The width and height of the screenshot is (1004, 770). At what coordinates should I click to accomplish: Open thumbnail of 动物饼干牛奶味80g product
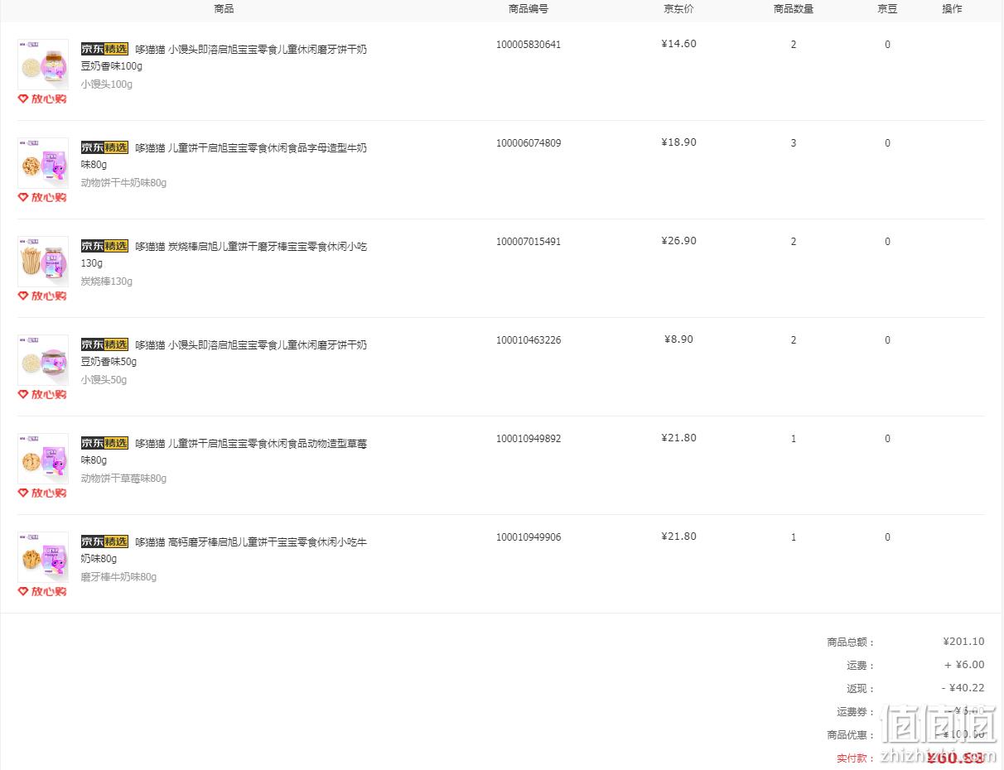click(x=43, y=163)
